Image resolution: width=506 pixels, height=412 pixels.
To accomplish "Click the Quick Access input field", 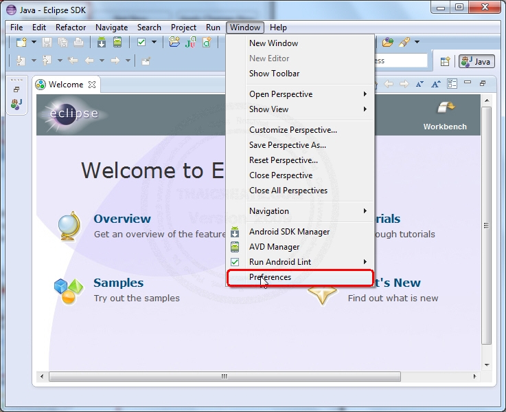I will click(x=401, y=61).
